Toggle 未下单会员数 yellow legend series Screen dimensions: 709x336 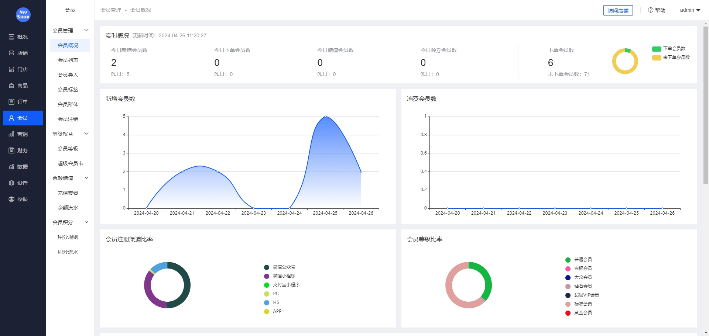(x=657, y=58)
